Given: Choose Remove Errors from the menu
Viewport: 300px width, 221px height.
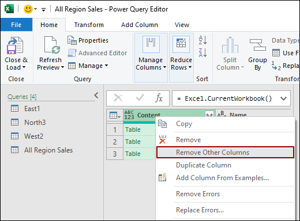Looking at the screenshot, I should (225, 194).
